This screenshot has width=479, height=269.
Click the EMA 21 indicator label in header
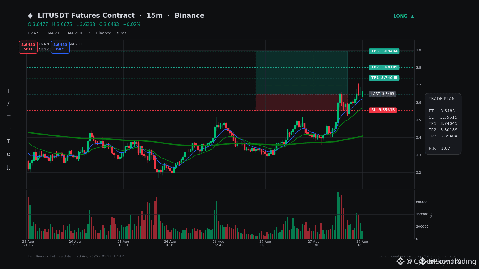click(52, 33)
